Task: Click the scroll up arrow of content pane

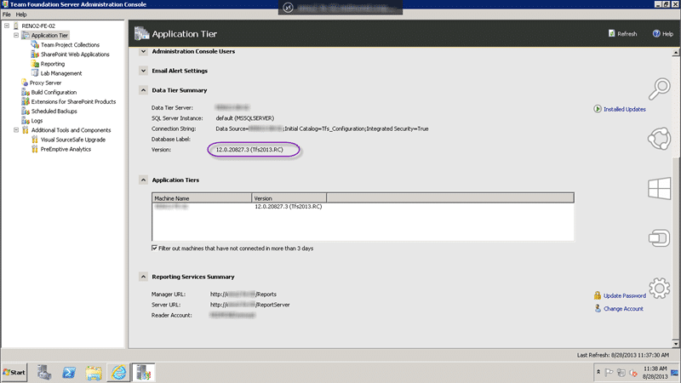Action: point(675,53)
